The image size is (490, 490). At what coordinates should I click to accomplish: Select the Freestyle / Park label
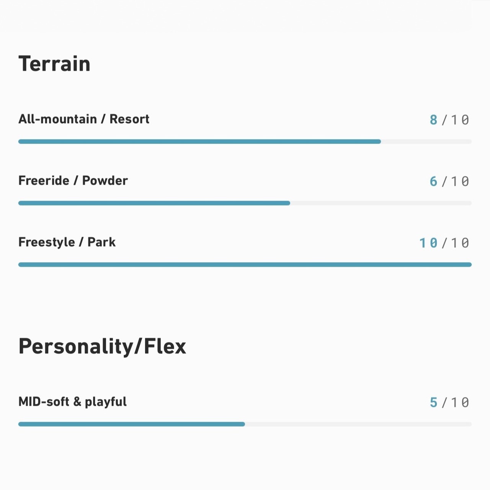pyautogui.click(x=67, y=242)
